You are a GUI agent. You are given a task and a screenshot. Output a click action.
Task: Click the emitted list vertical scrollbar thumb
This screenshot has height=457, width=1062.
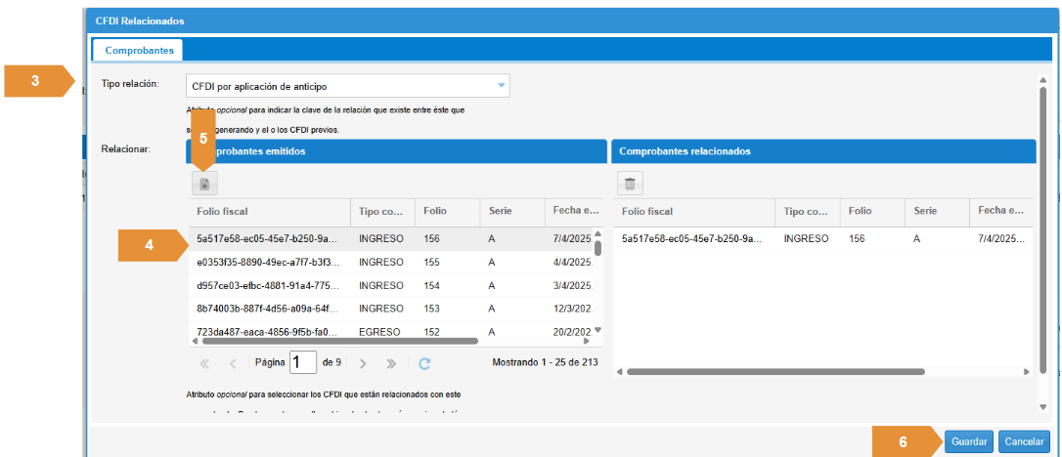[597, 248]
